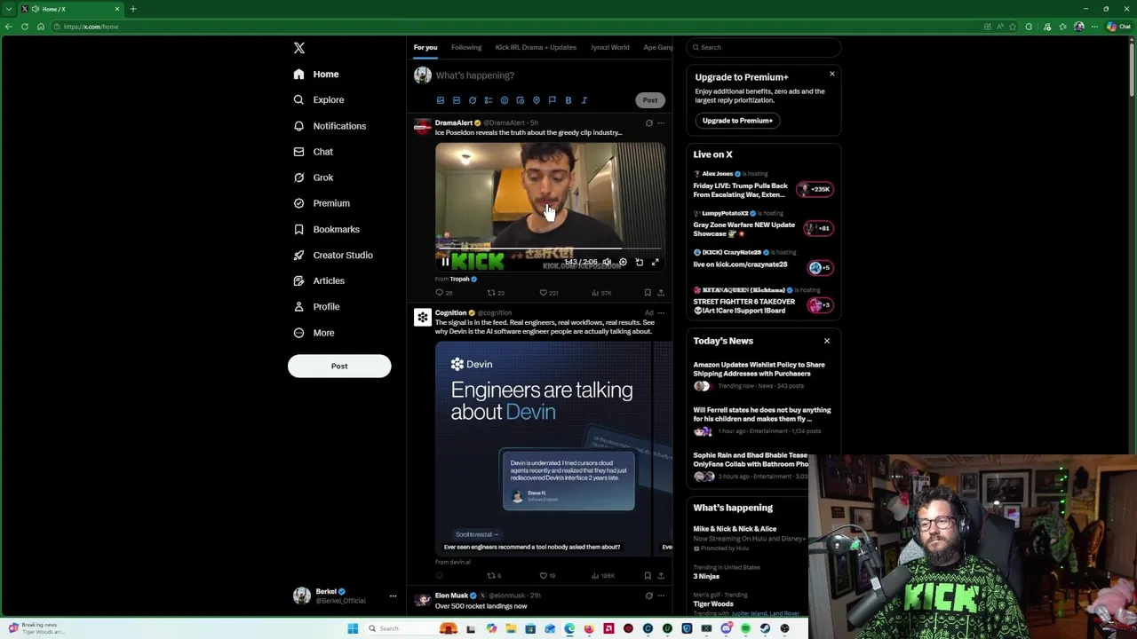Repost the DramaAlert post
The width and height of the screenshot is (1137, 639).
(496, 293)
